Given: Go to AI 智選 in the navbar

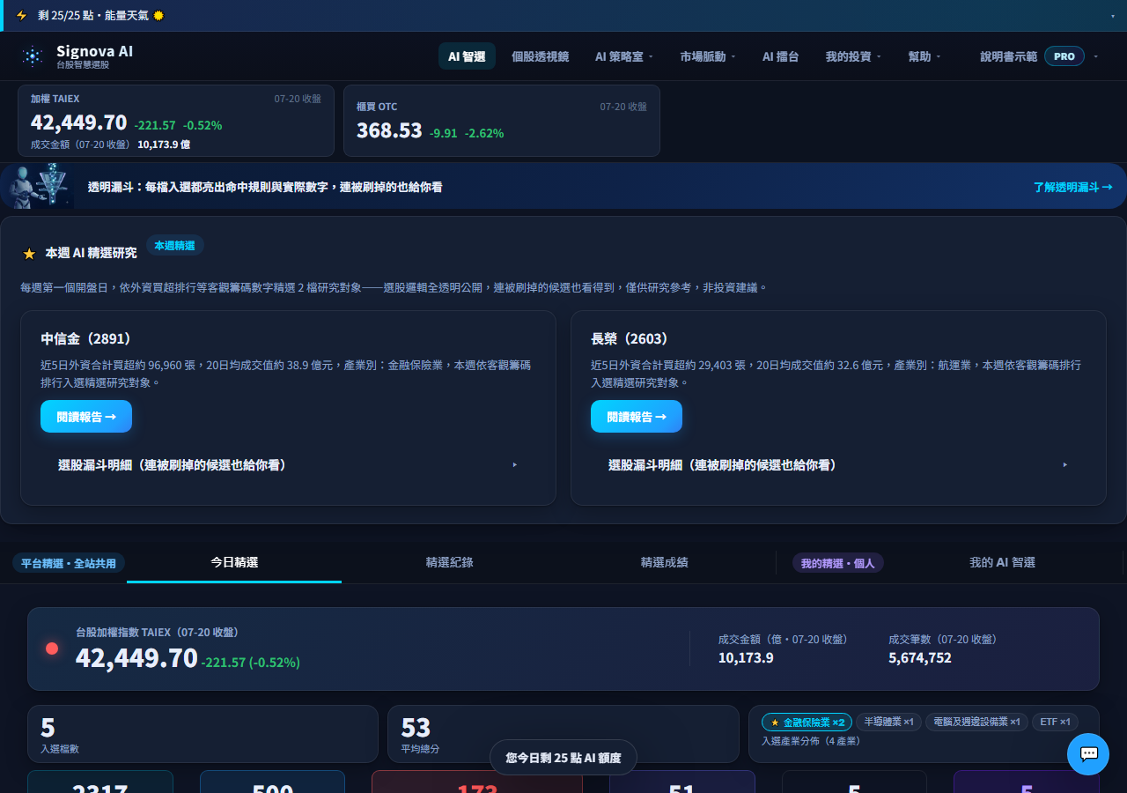Looking at the screenshot, I should tap(467, 56).
